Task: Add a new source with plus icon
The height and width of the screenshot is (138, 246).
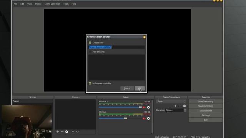Action: coord(58,132)
